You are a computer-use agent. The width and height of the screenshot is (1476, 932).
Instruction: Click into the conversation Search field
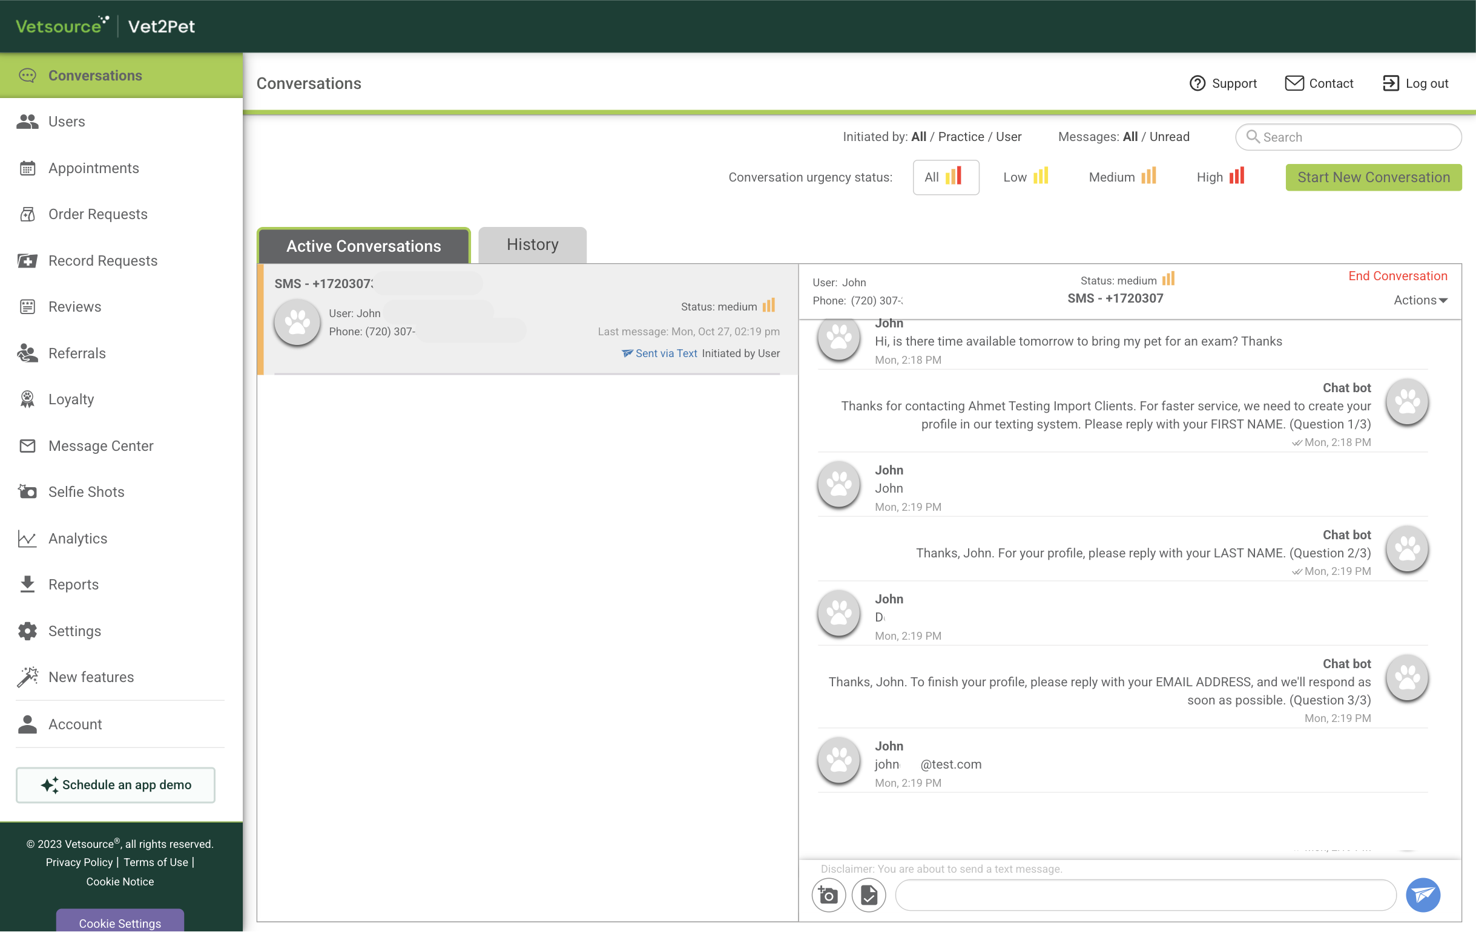point(1355,137)
